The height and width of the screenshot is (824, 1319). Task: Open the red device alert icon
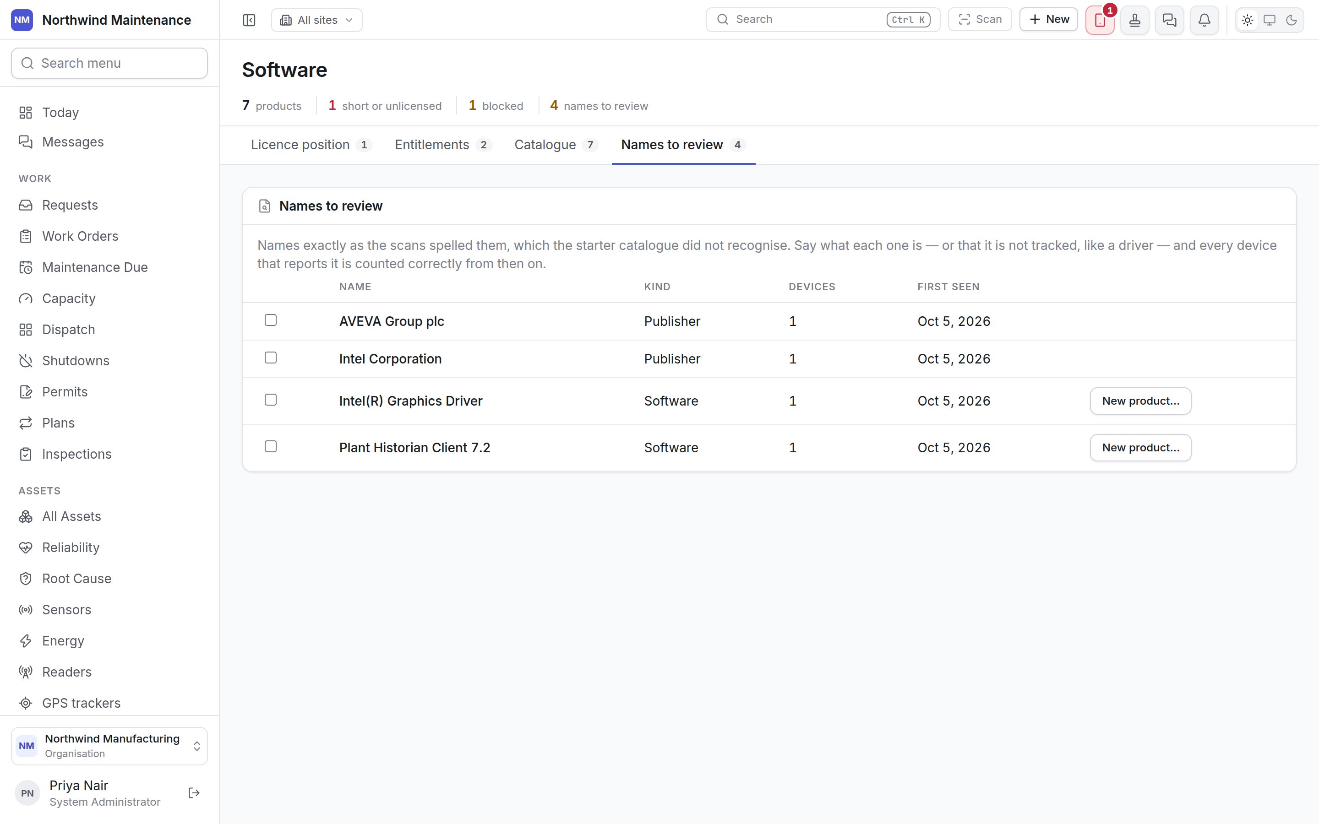click(x=1100, y=20)
